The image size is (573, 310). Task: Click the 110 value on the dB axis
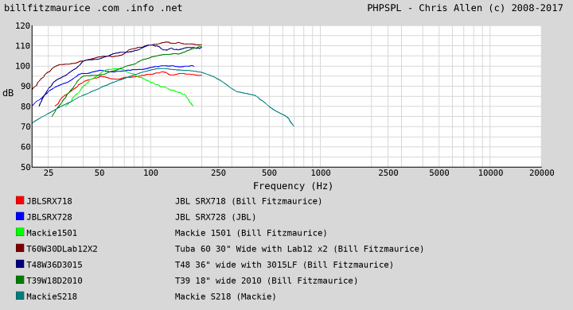pyautogui.click(x=22, y=46)
